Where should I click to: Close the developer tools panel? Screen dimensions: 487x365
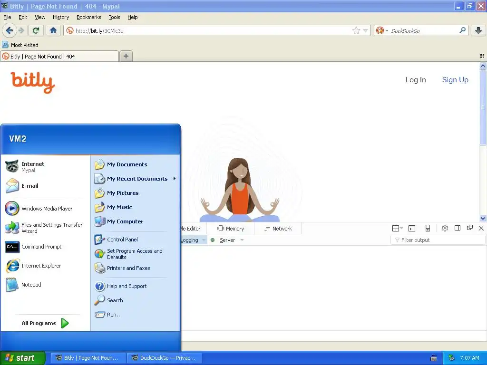[481, 228]
